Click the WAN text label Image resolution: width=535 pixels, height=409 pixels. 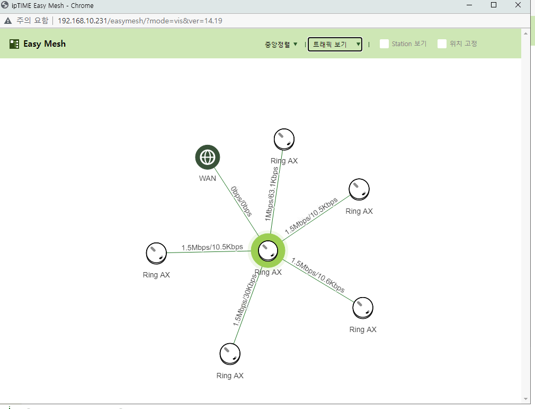tap(208, 178)
